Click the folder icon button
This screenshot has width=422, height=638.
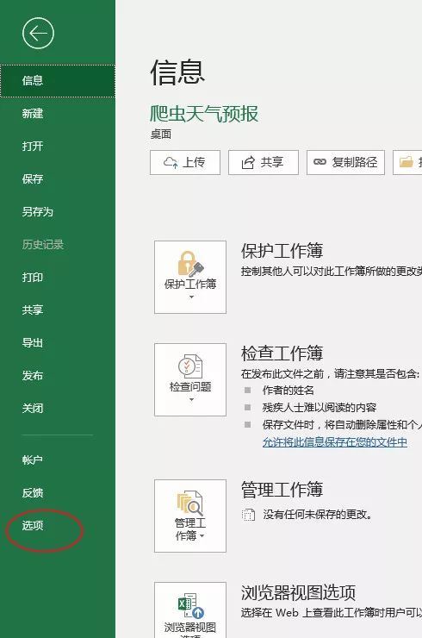[x=407, y=162]
